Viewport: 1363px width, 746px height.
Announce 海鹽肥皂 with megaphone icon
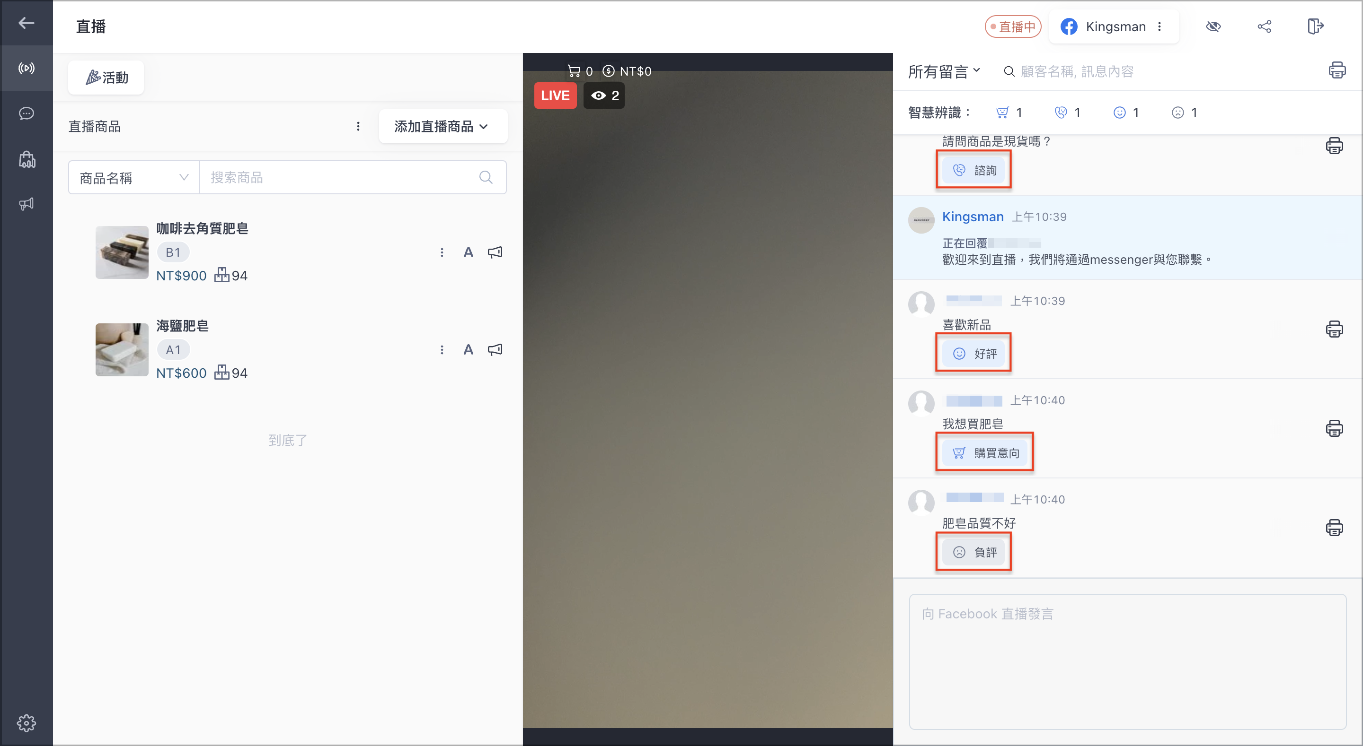point(495,349)
